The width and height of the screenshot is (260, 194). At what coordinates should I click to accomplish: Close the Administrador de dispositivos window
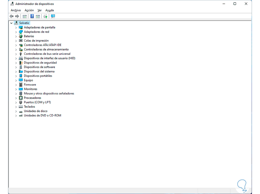(246, 4)
